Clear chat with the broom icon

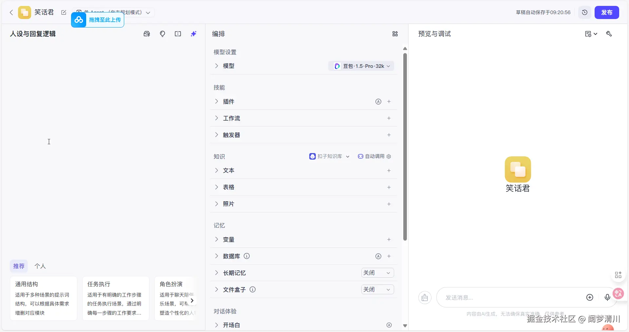tap(425, 298)
